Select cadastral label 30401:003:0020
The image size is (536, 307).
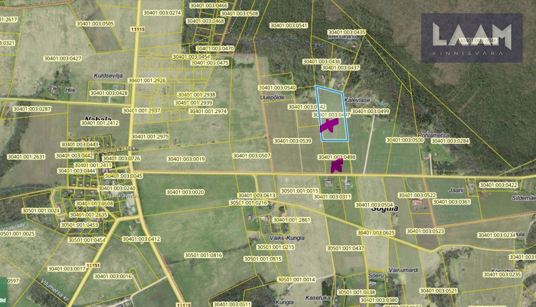185,192
